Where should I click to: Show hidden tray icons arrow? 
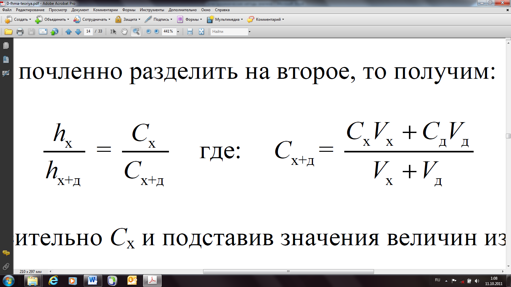pos(446,281)
